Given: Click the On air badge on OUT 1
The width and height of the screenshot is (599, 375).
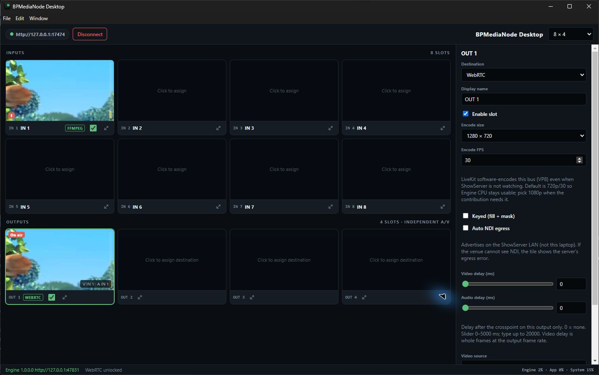Looking at the screenshot, I should [16, 235].
